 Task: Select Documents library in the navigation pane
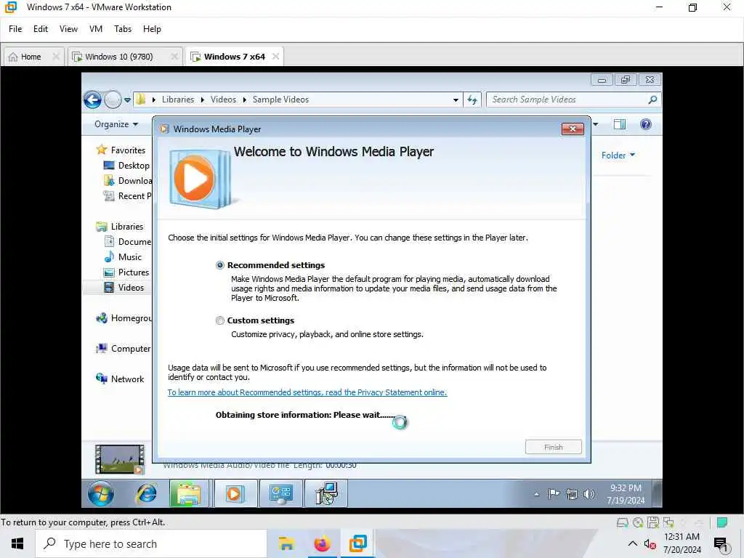pyautogui.click(x=127, y=241)
